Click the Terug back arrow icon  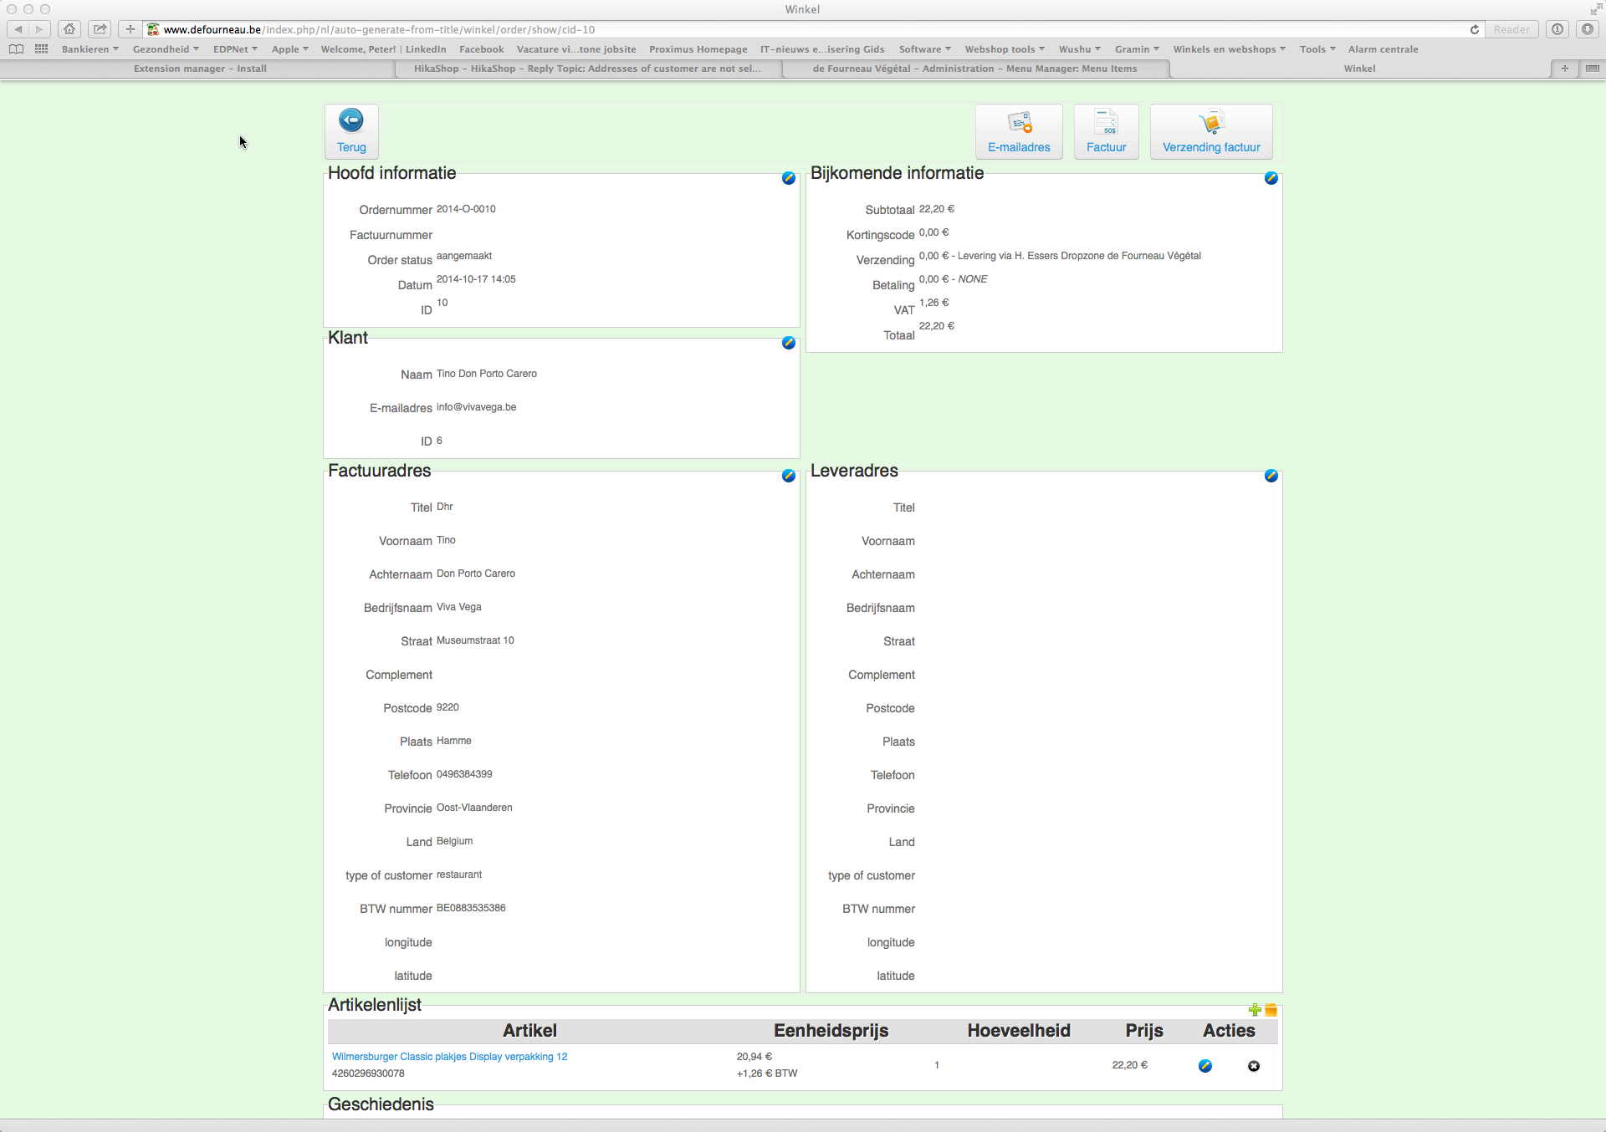click(351, 121)
